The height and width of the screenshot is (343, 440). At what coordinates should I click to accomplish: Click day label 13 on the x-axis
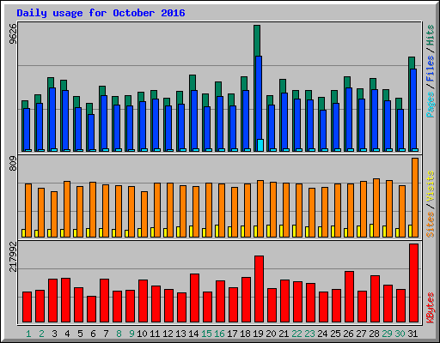click(x=180, y=334)
